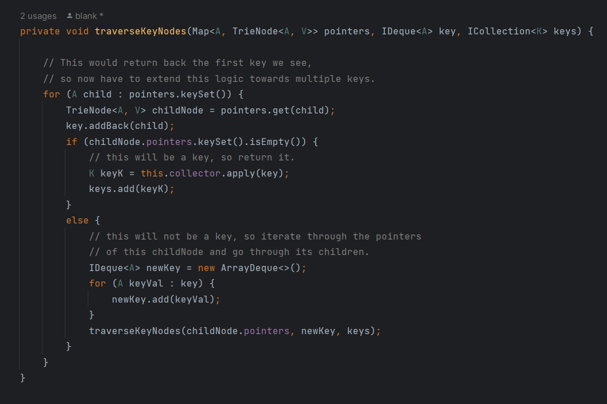Click the "blank *" code author hint

click(x=89, y=16)
